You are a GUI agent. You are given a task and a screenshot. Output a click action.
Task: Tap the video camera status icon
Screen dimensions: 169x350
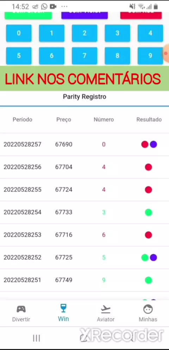(53, 6)
